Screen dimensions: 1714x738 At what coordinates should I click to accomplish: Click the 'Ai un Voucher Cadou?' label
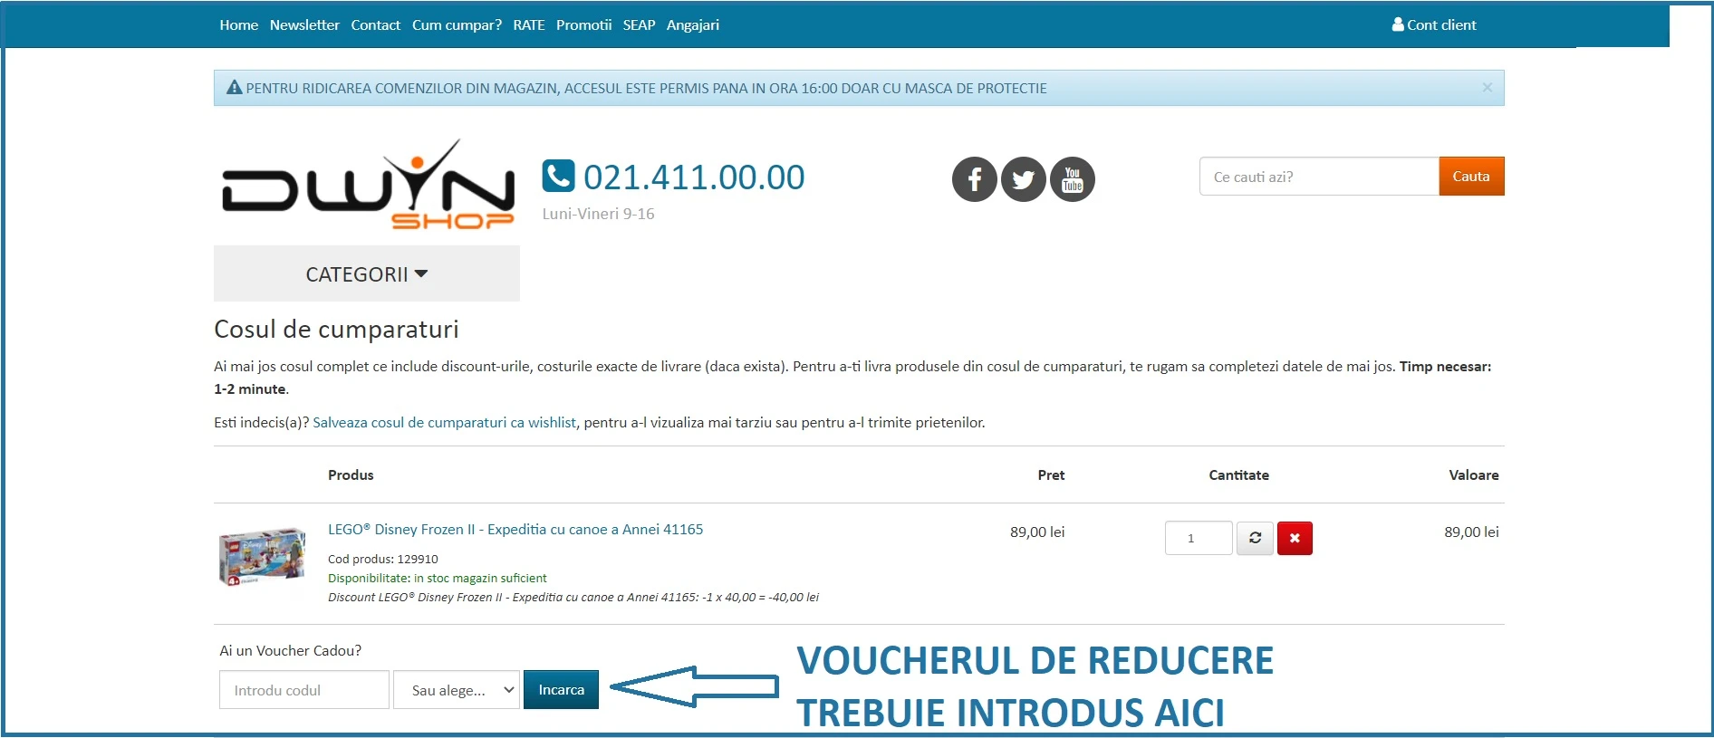tap(291, 651)
